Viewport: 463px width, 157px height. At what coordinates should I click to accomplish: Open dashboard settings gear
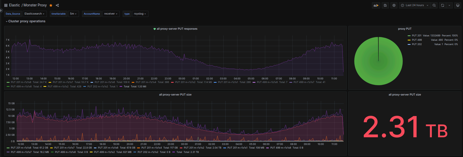coord(394,5)
